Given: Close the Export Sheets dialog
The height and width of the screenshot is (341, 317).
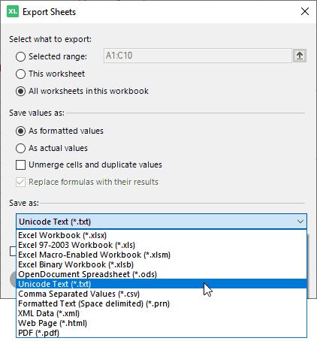Looking at the screenshot, I should click(x=305, y=11).
